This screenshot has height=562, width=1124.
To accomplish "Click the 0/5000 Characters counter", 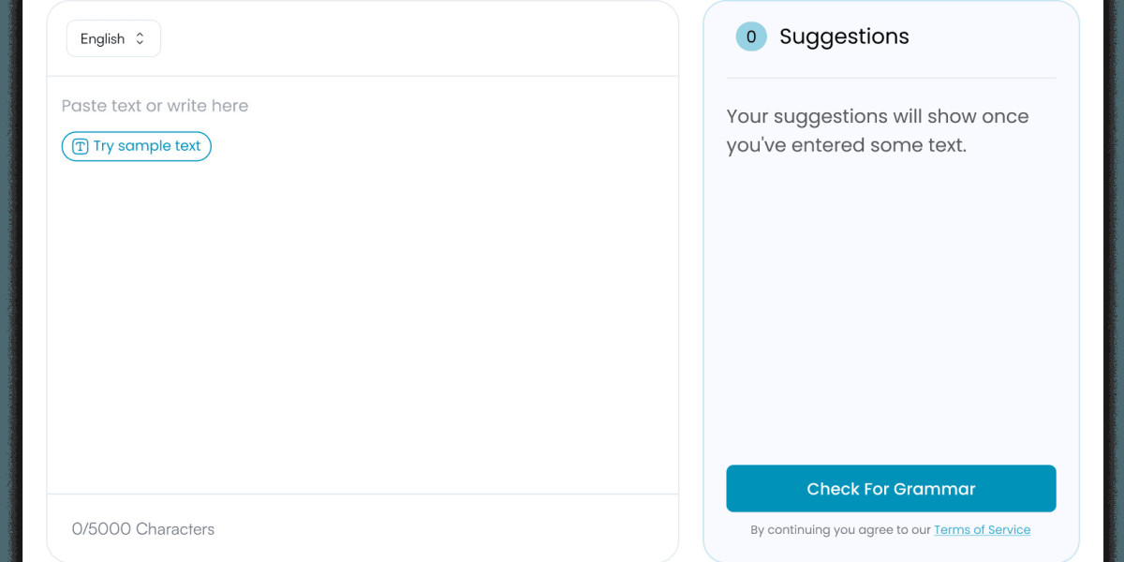I will [143, 529].
